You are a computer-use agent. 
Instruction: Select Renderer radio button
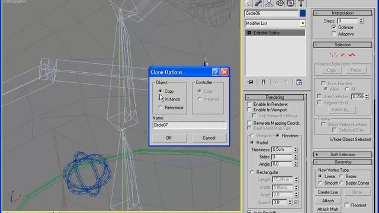(x=278, y=135)
